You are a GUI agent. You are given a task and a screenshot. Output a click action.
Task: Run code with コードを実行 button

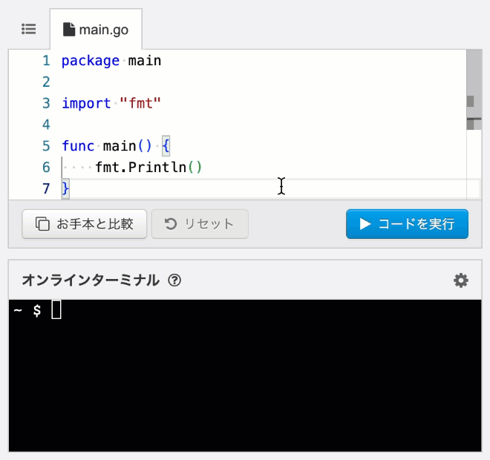(407, 224)
